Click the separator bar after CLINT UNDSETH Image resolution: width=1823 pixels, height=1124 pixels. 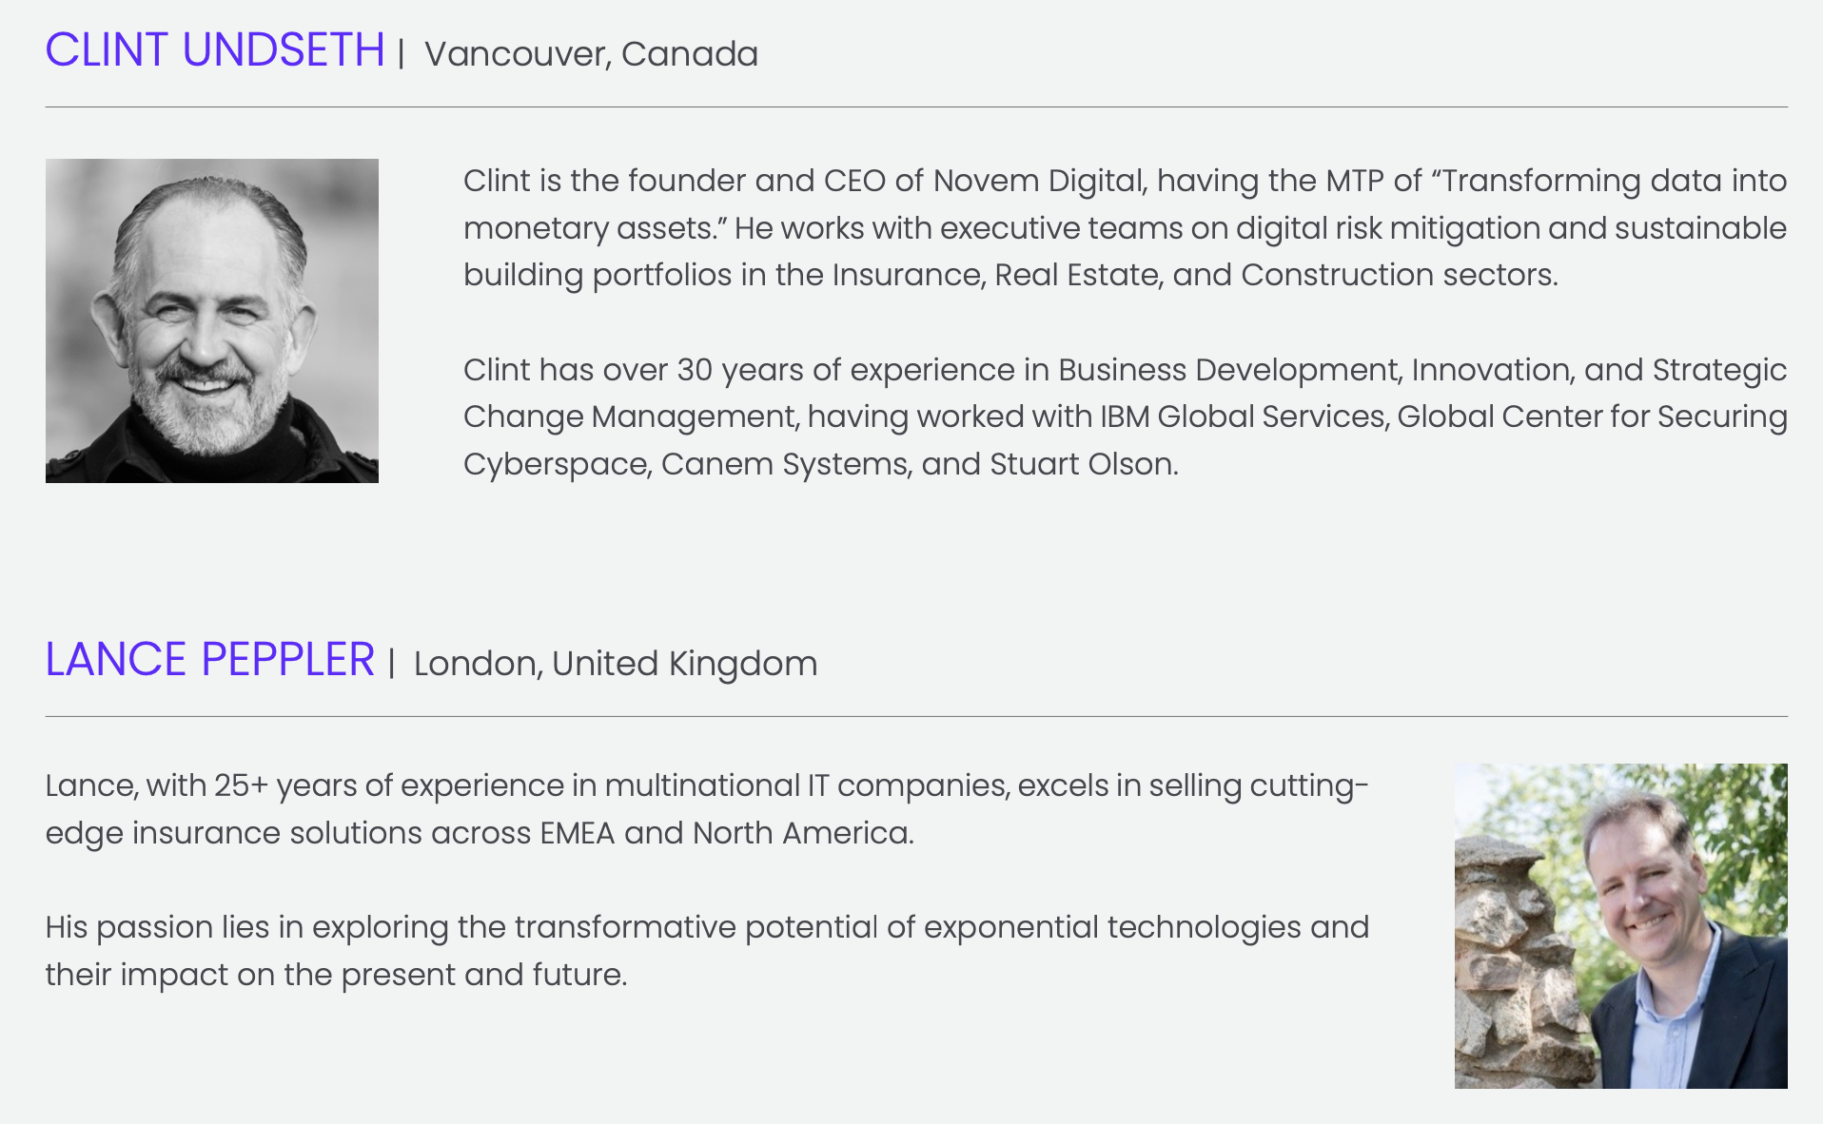pos(402,53)
